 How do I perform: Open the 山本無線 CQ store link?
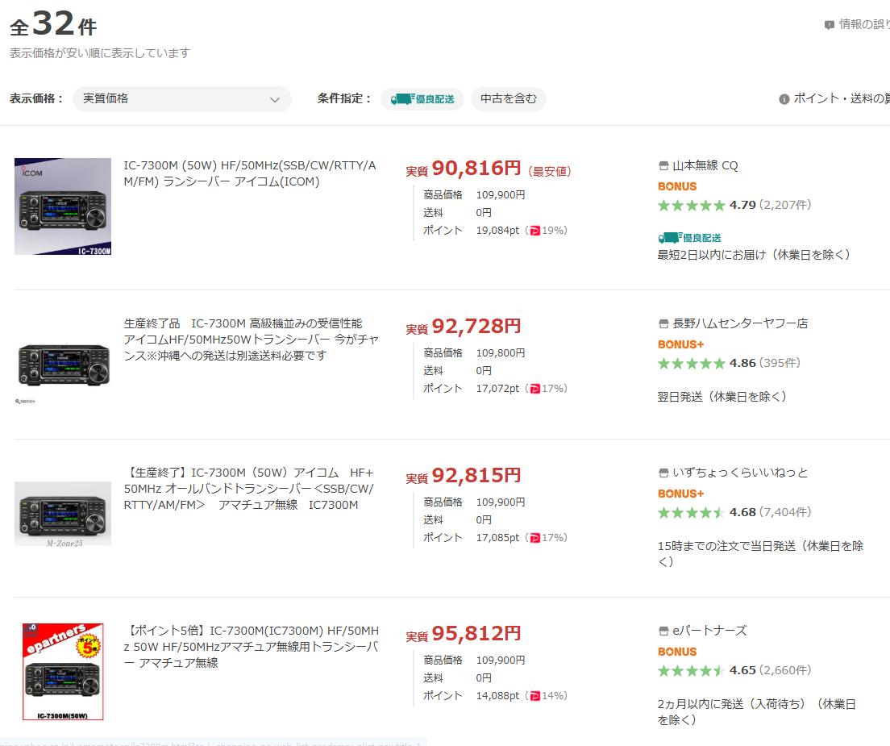[705, 166]
